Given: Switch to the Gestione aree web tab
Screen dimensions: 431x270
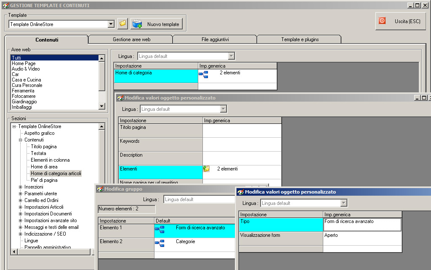Looking at the screenshot, I should tap(131, 39).
